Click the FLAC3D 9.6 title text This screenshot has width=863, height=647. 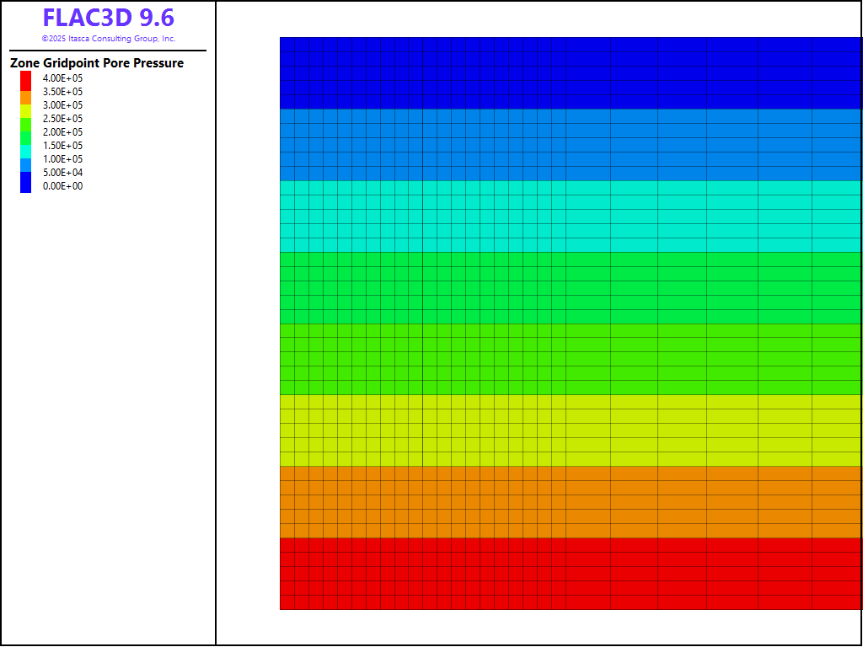tap(108, 19)
